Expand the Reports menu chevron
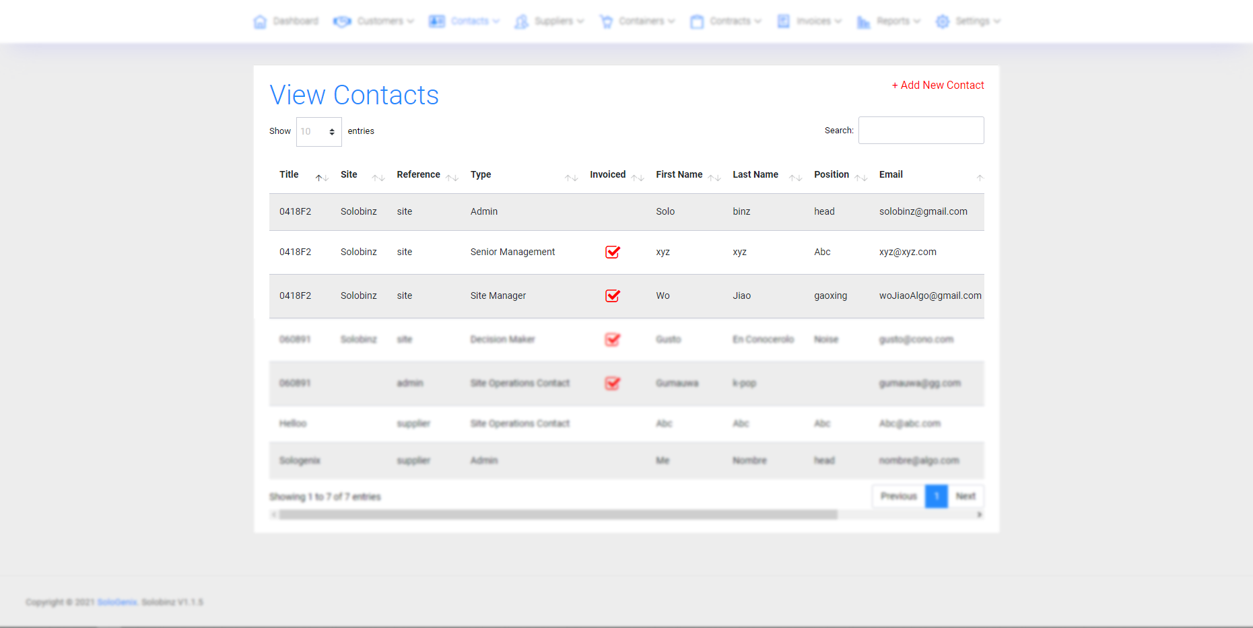Screen dimensions: 1253x628 (x=916, y=22)
